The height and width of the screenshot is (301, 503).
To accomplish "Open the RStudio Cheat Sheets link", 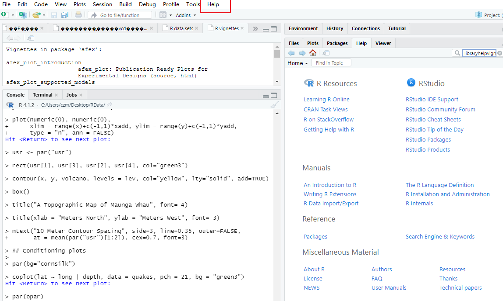I will pyautogui.click(x=433, y=119).
